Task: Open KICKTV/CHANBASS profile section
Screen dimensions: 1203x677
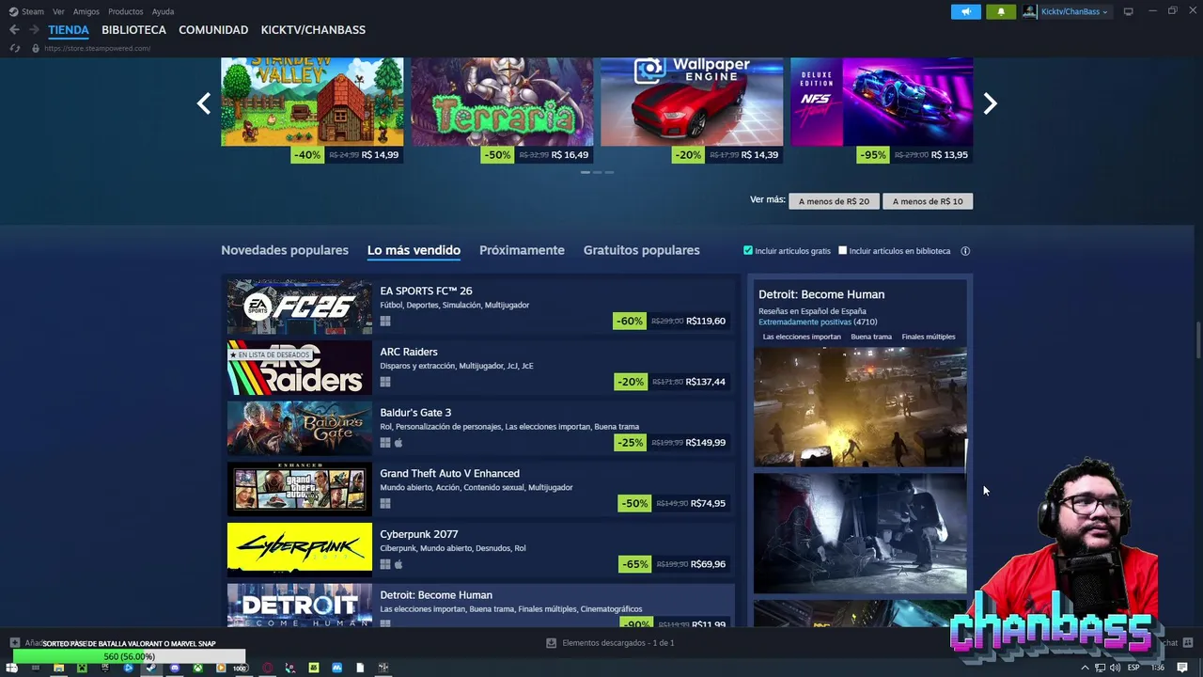Action: (313, 30)
